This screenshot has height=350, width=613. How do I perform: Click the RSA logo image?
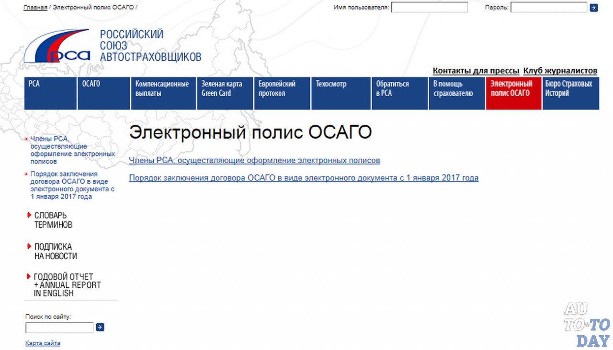(57, 46)
